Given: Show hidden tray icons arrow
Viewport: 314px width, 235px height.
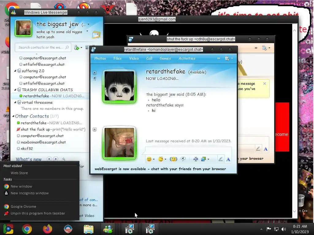Looking at the screenshot, I should (261, 229).
